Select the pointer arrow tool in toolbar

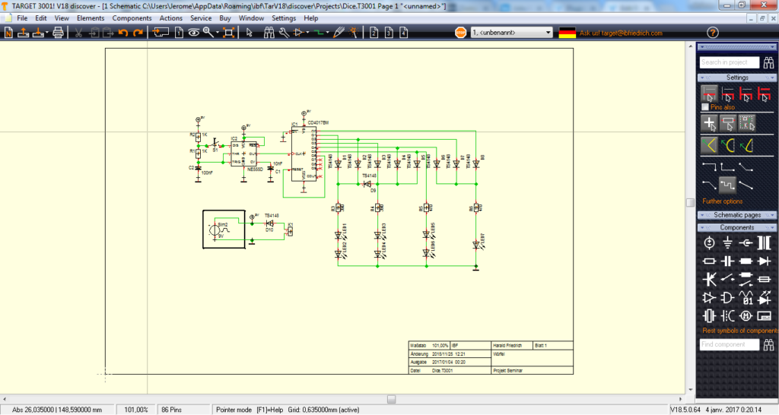pyautogui.click(x=249, y=33)
